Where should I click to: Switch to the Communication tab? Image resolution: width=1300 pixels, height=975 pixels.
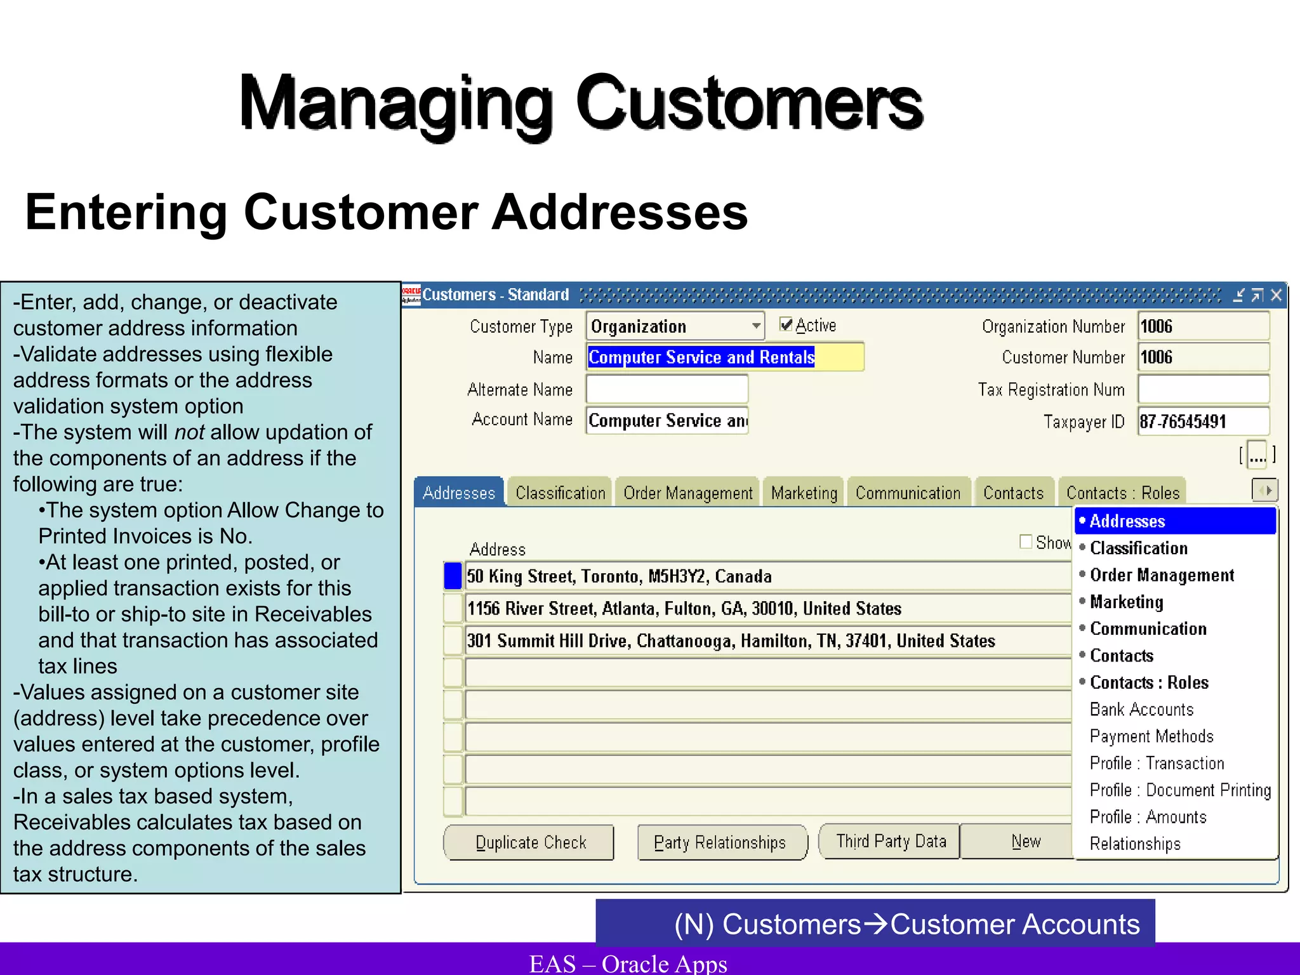tap(908, 493)
